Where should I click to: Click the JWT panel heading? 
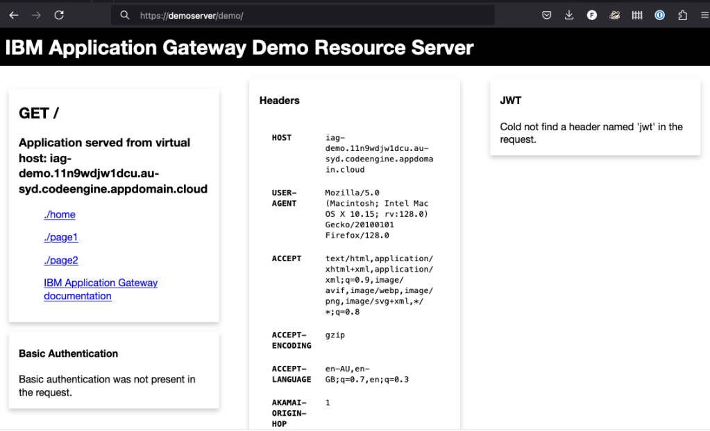pos(510,100)
